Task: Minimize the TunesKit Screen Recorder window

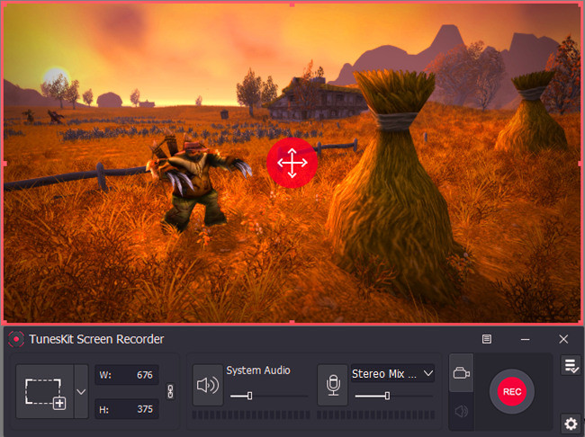Action: [x=525, y=339]
